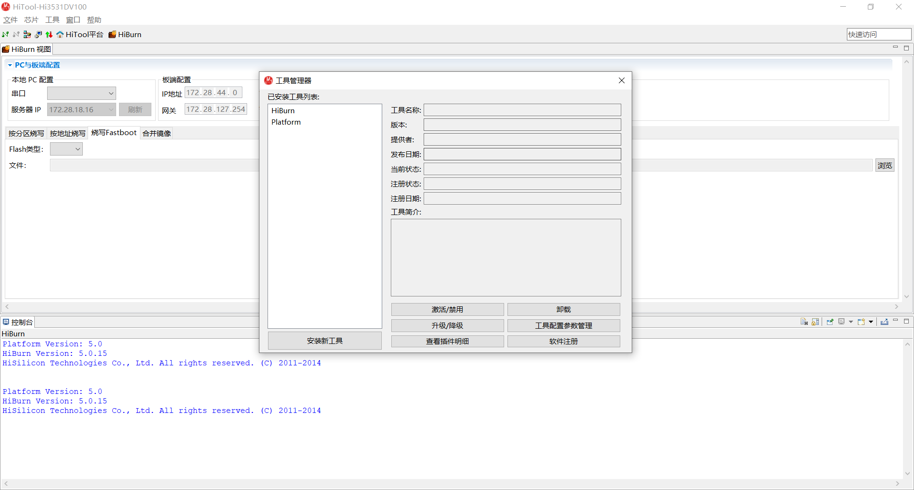Click the HiBurn toolbar icon
Viewport: 914px width, 490px height.
tap(112, 34)
